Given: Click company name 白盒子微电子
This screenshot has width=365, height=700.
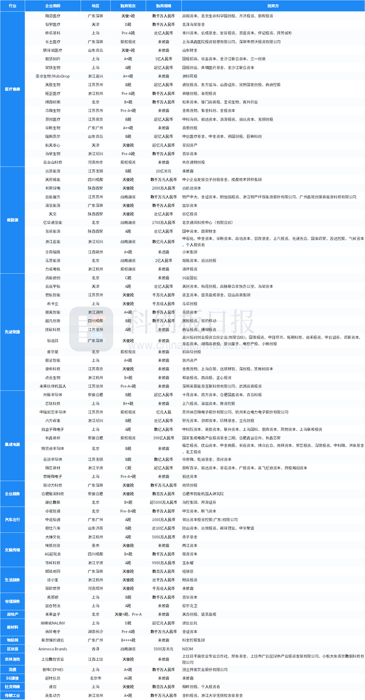Looking at the screenshot, I should 53,429.
